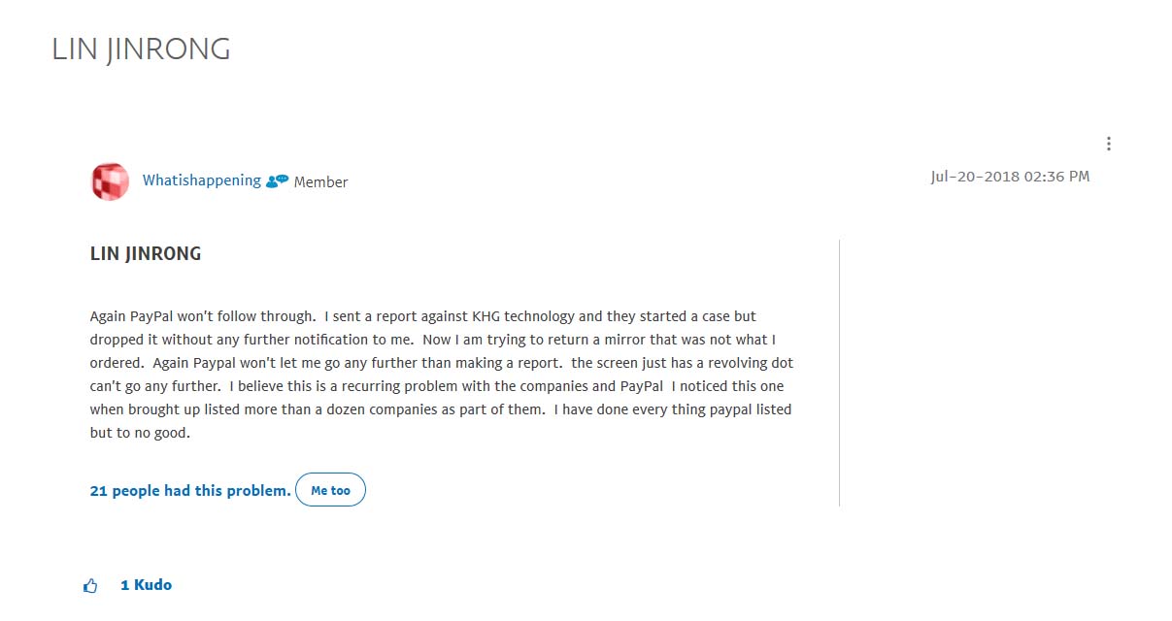Viewport: 1172px width, 621px height.
Task: Click the last line "but to no good."
Action: 140,433
